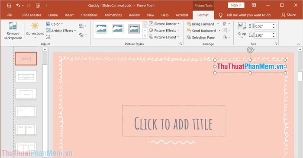The image size is (303, 158).
Task: Save the presentation with floppy disk icon
Action: pos(9,5)
